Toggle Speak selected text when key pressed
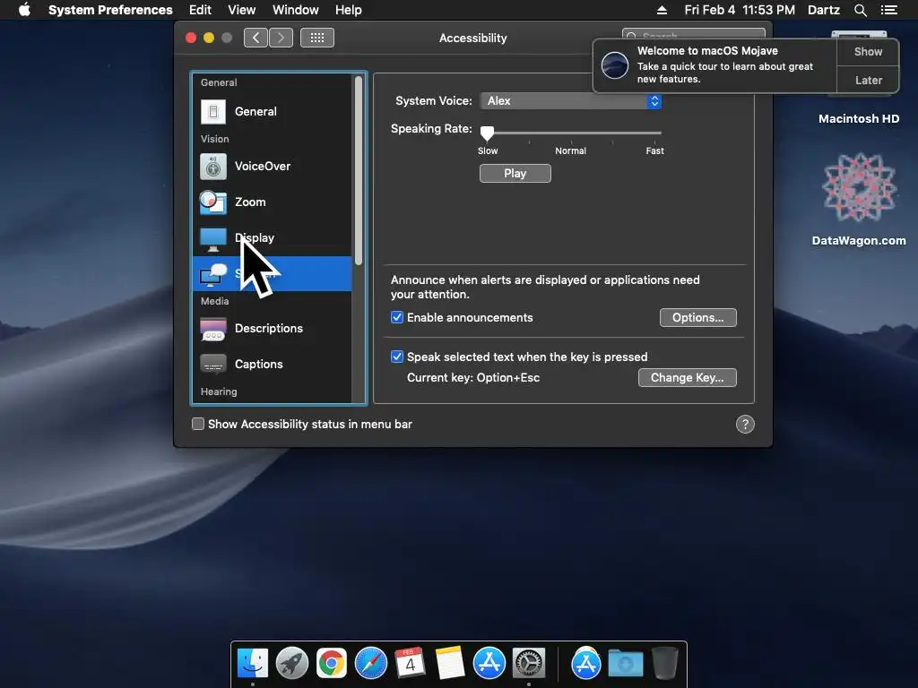Image resolution: width=918 pixels, height=688 pixels. coord(397,357)
